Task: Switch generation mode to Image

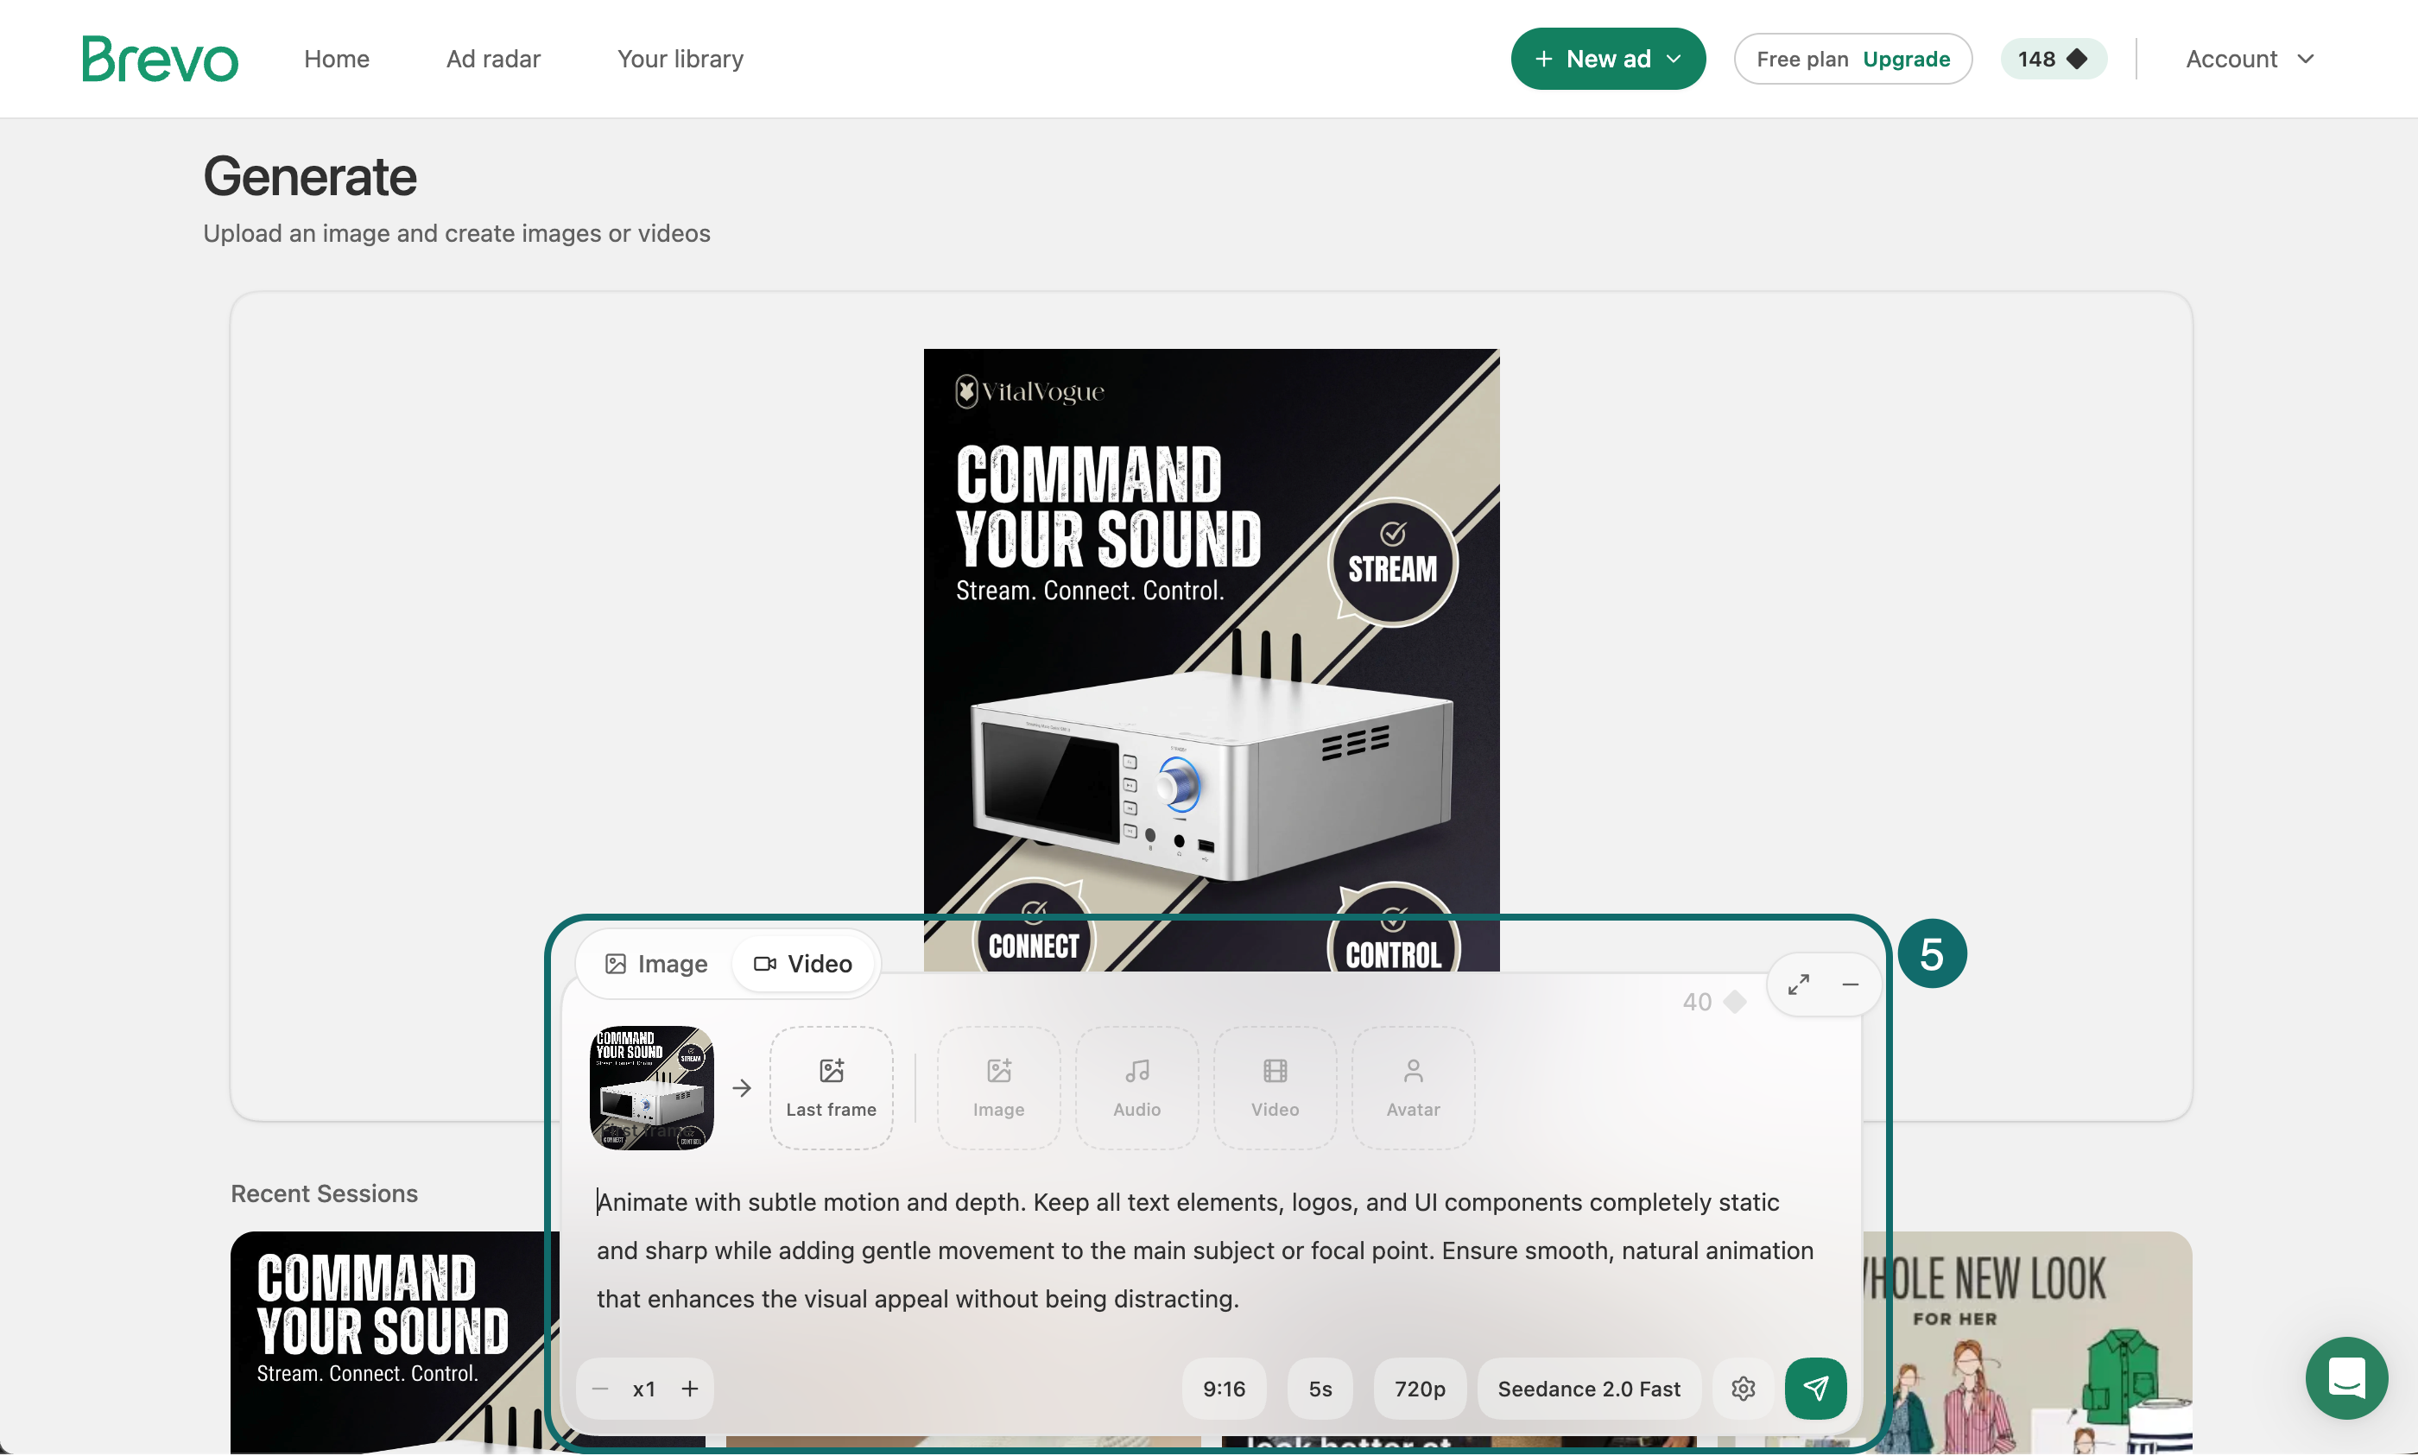Action: [656, 964]
